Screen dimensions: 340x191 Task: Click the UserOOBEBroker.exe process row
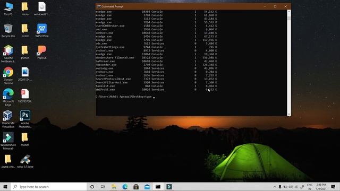click(156, 26)
